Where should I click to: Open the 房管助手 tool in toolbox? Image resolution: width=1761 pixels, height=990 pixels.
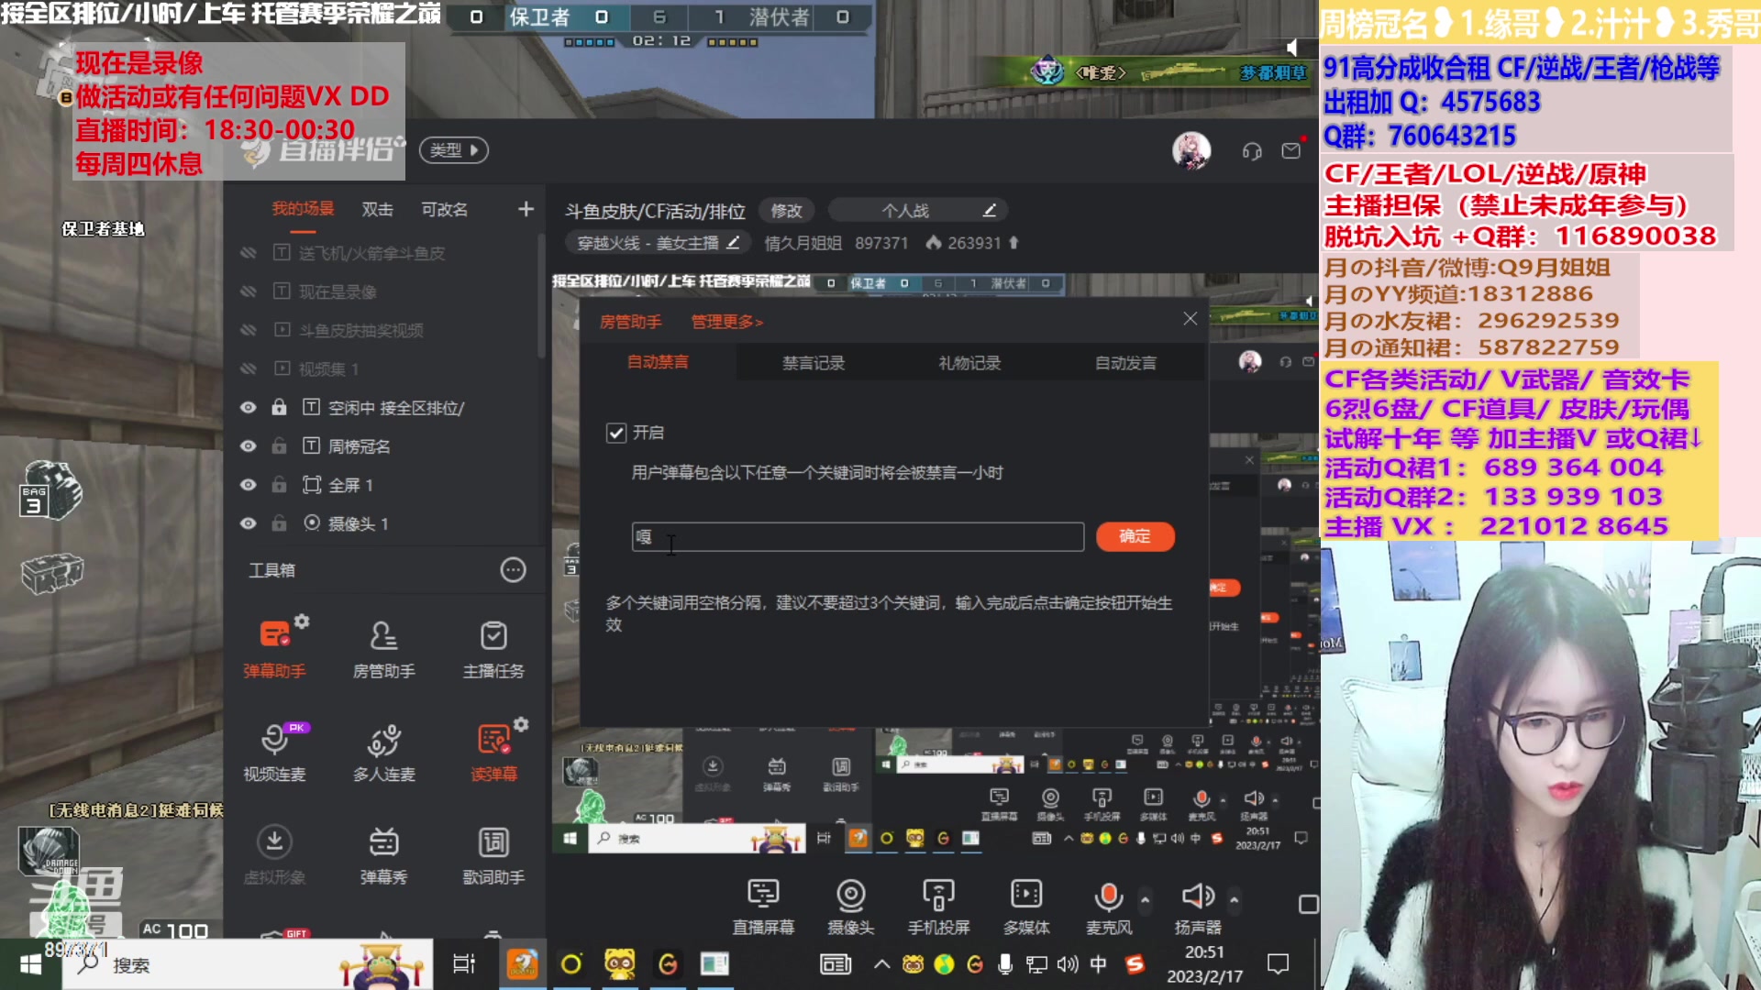pyautogui.click(x=383, y=649)
